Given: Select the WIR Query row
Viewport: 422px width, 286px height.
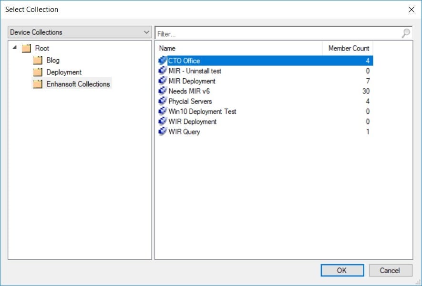Looking at the screenshot, I should [266, 132].
